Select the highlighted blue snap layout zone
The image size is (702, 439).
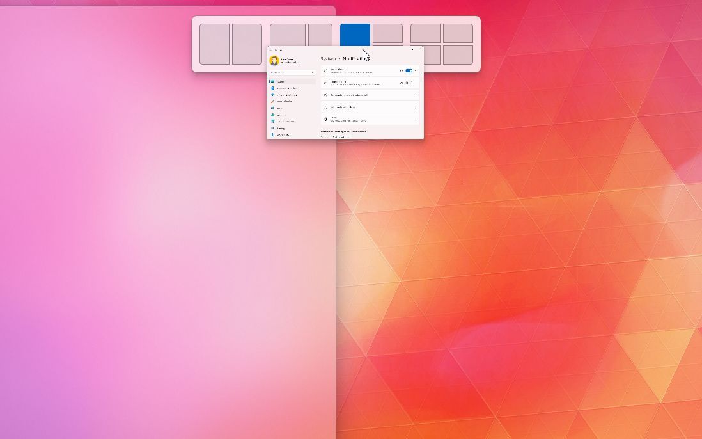point(355,35)
